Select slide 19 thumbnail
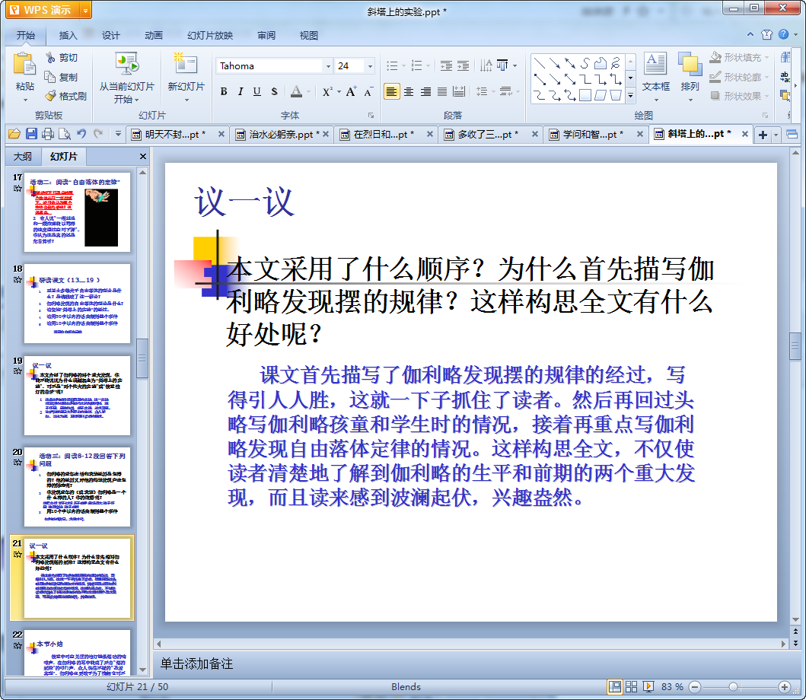This screenshot has width=806, height=700. (77, 396)
